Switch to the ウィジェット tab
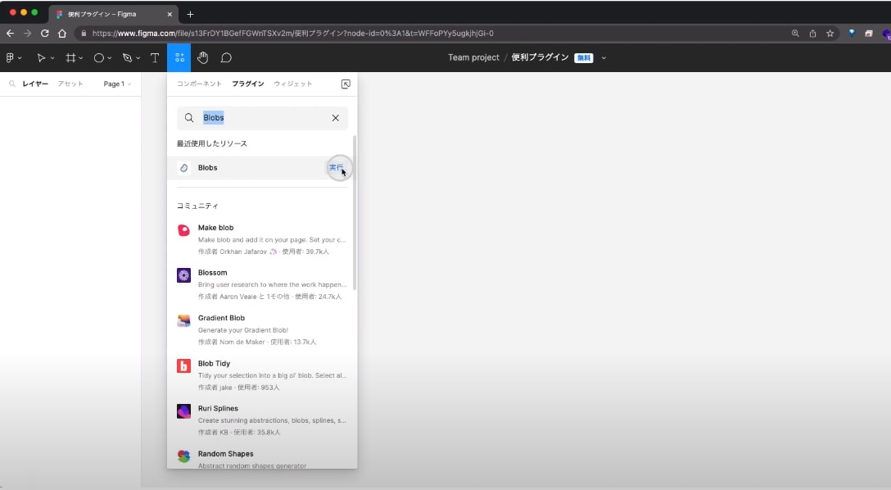This screenshot has height=490, width=891. (x=292, y=84)
